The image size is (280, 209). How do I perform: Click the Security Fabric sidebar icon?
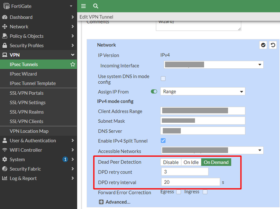[x=5, y=169]
